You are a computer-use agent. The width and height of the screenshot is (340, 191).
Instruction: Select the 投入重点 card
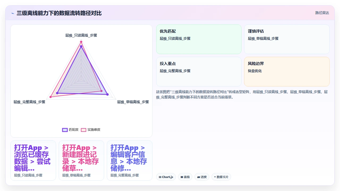[x=199, y=72]
